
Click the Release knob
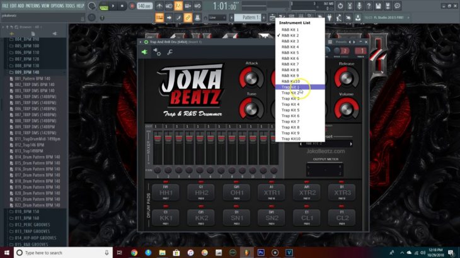pos(347,78)
